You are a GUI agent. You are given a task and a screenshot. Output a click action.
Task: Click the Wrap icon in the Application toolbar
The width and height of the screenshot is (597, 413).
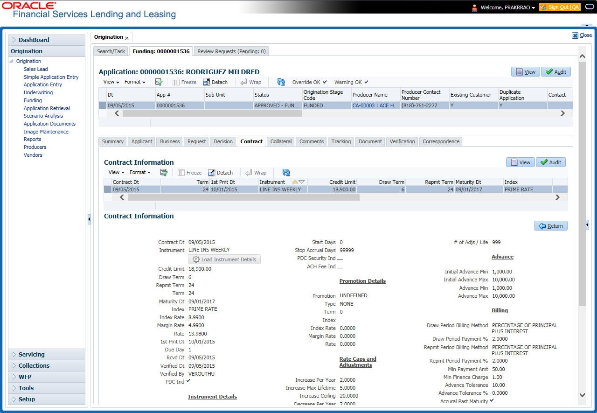tap(244, 82)
